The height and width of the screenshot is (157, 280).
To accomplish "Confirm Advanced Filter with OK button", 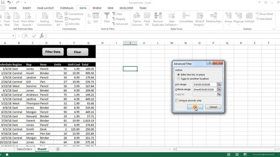I will point(195,107).
